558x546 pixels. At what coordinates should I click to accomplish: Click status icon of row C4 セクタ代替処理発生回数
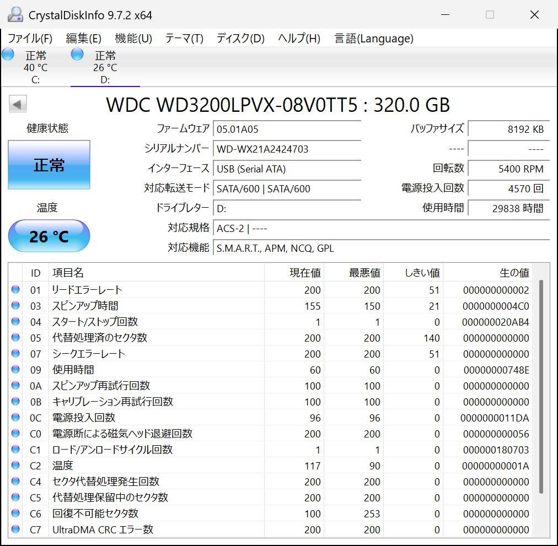coord(15,482)
